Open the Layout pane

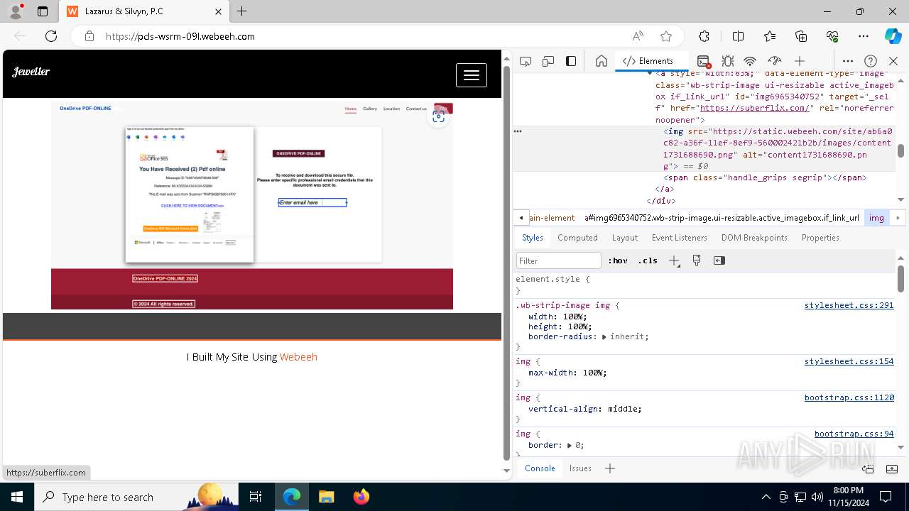625,238
